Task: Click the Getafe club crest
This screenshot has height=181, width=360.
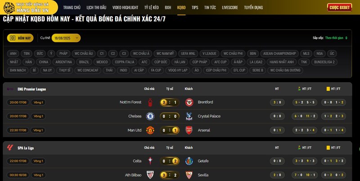Action: 189,161
